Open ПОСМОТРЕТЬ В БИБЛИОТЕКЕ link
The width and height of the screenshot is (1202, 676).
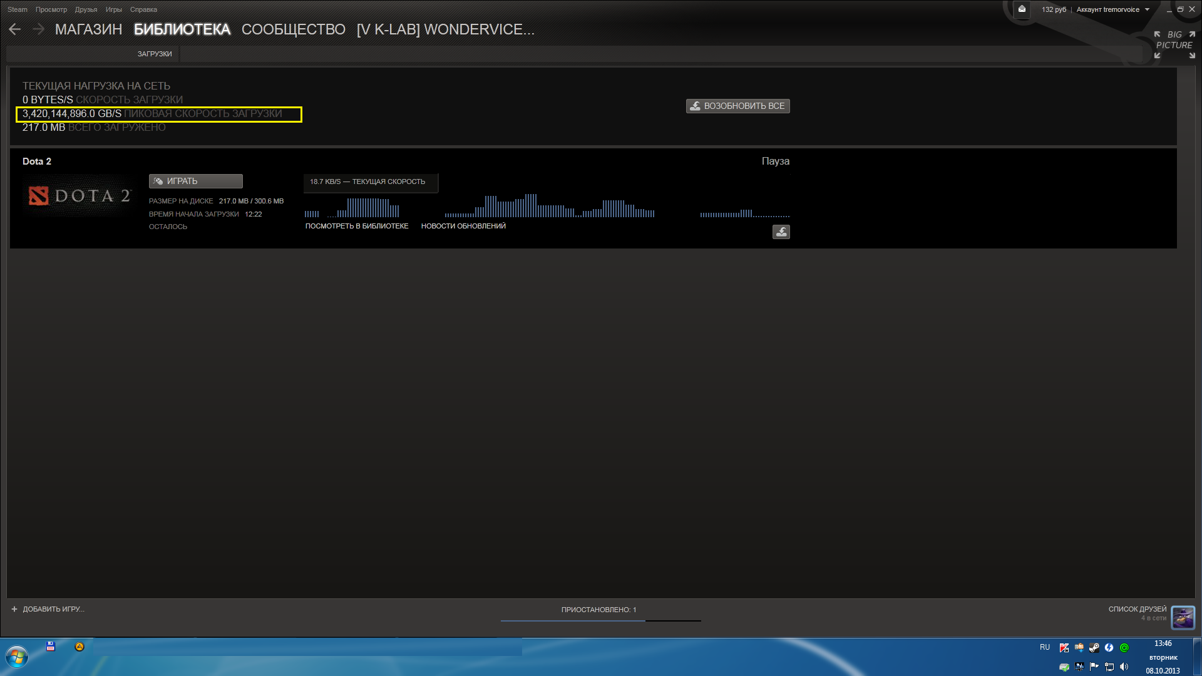click(x=357, y=226)
